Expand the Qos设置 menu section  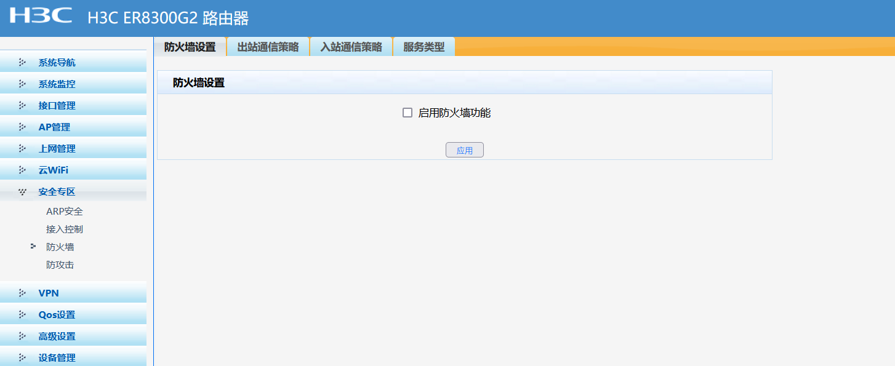click(x=73, y=314)
